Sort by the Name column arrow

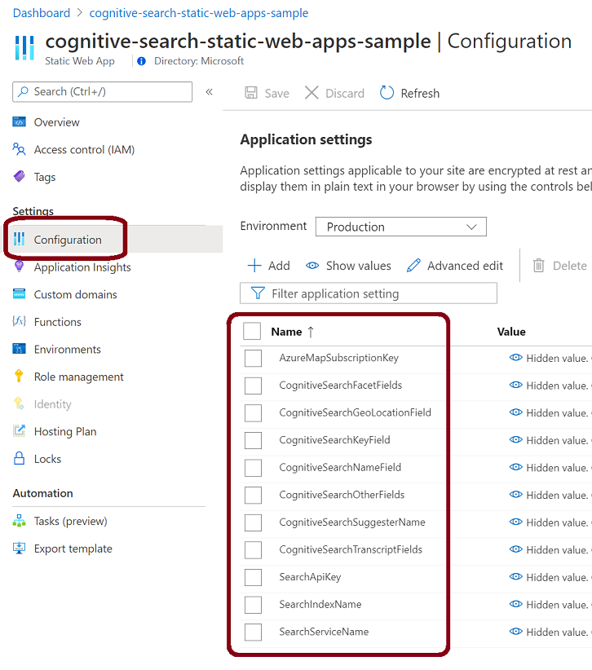[x=311, y=332]
